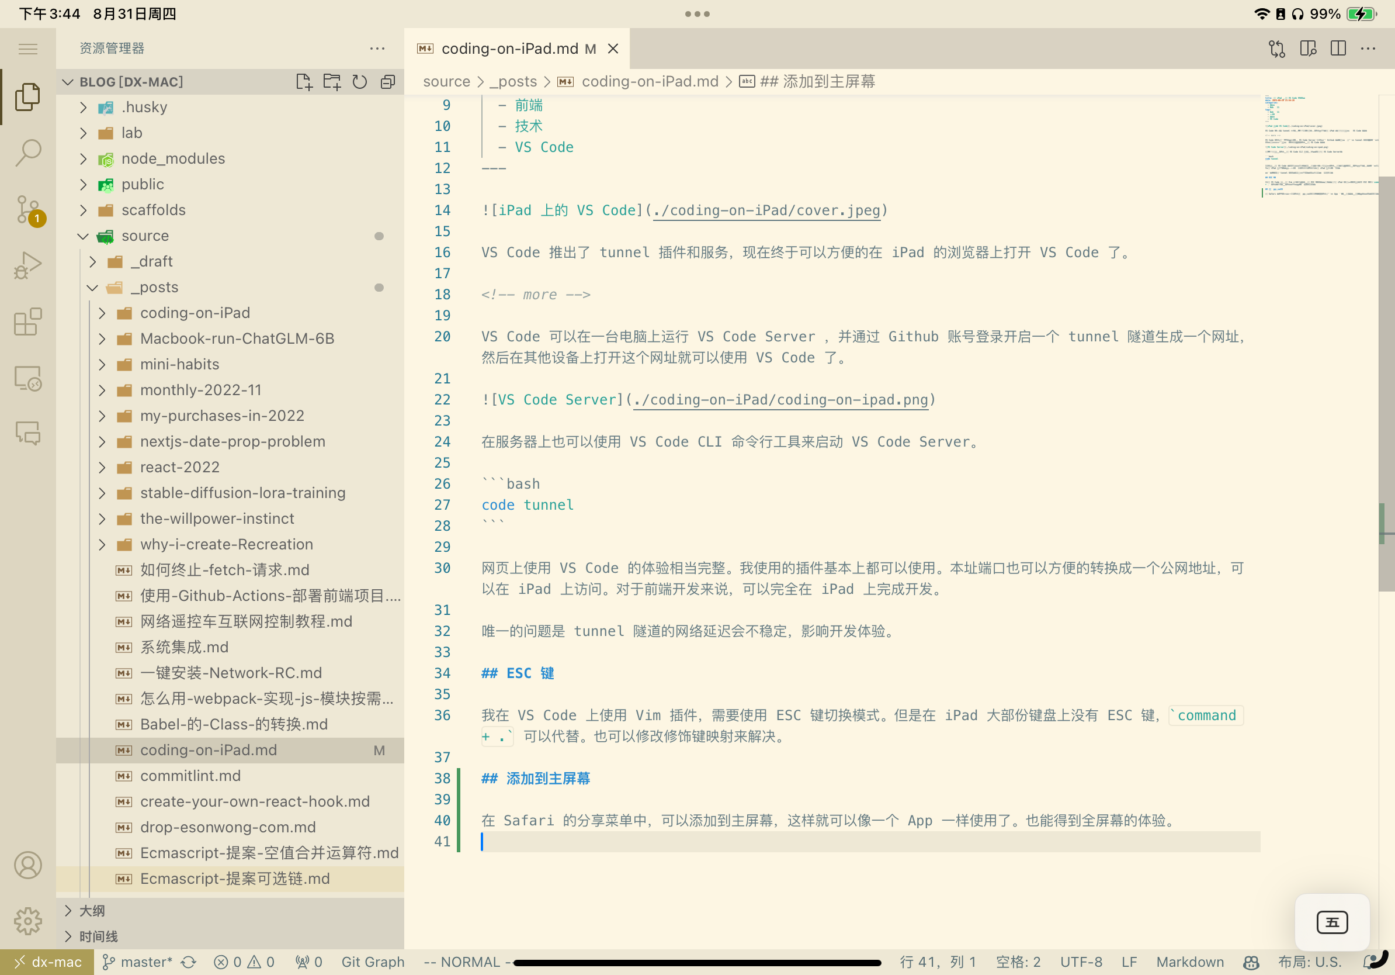The image size is (1395, 975).
Task: Select the Search icon in activity bar
Action: (x=28, y=153)
